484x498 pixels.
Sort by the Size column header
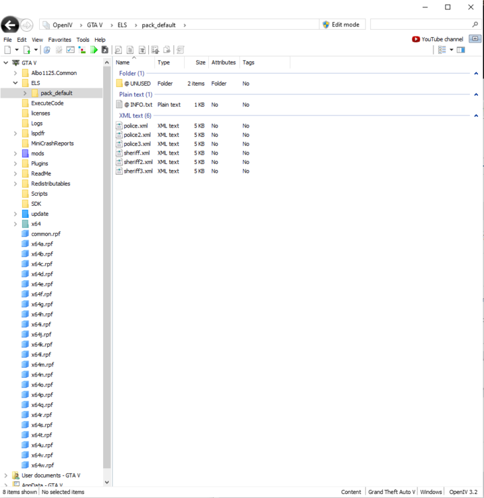click(196, 62)
